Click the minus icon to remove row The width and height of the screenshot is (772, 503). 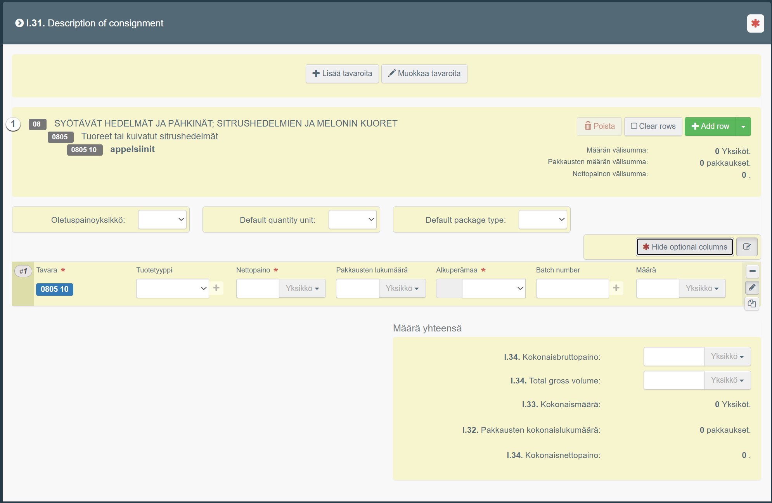pos(752,271)
